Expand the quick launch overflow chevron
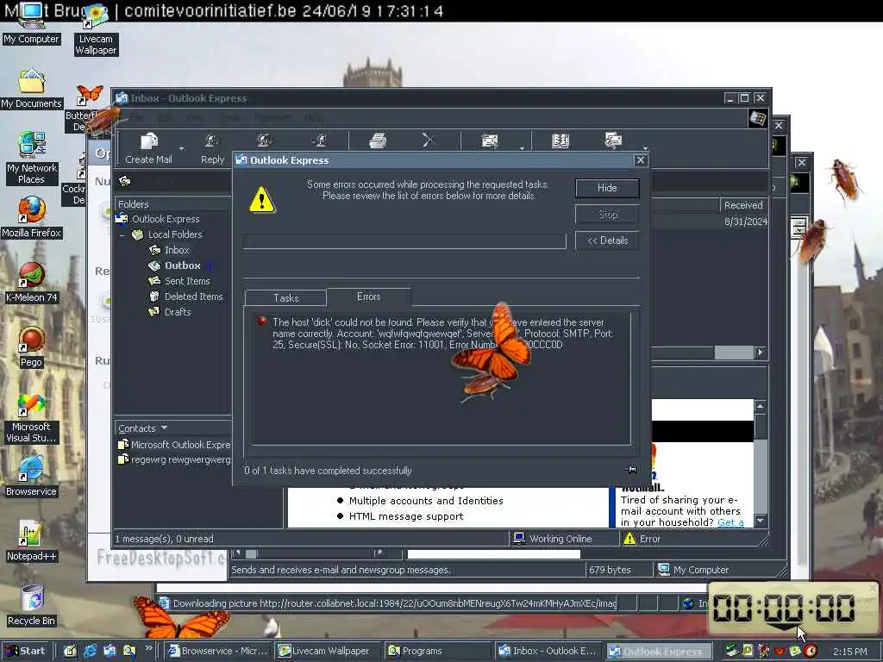This screenshot has width=883, height=662. (148, 648)
